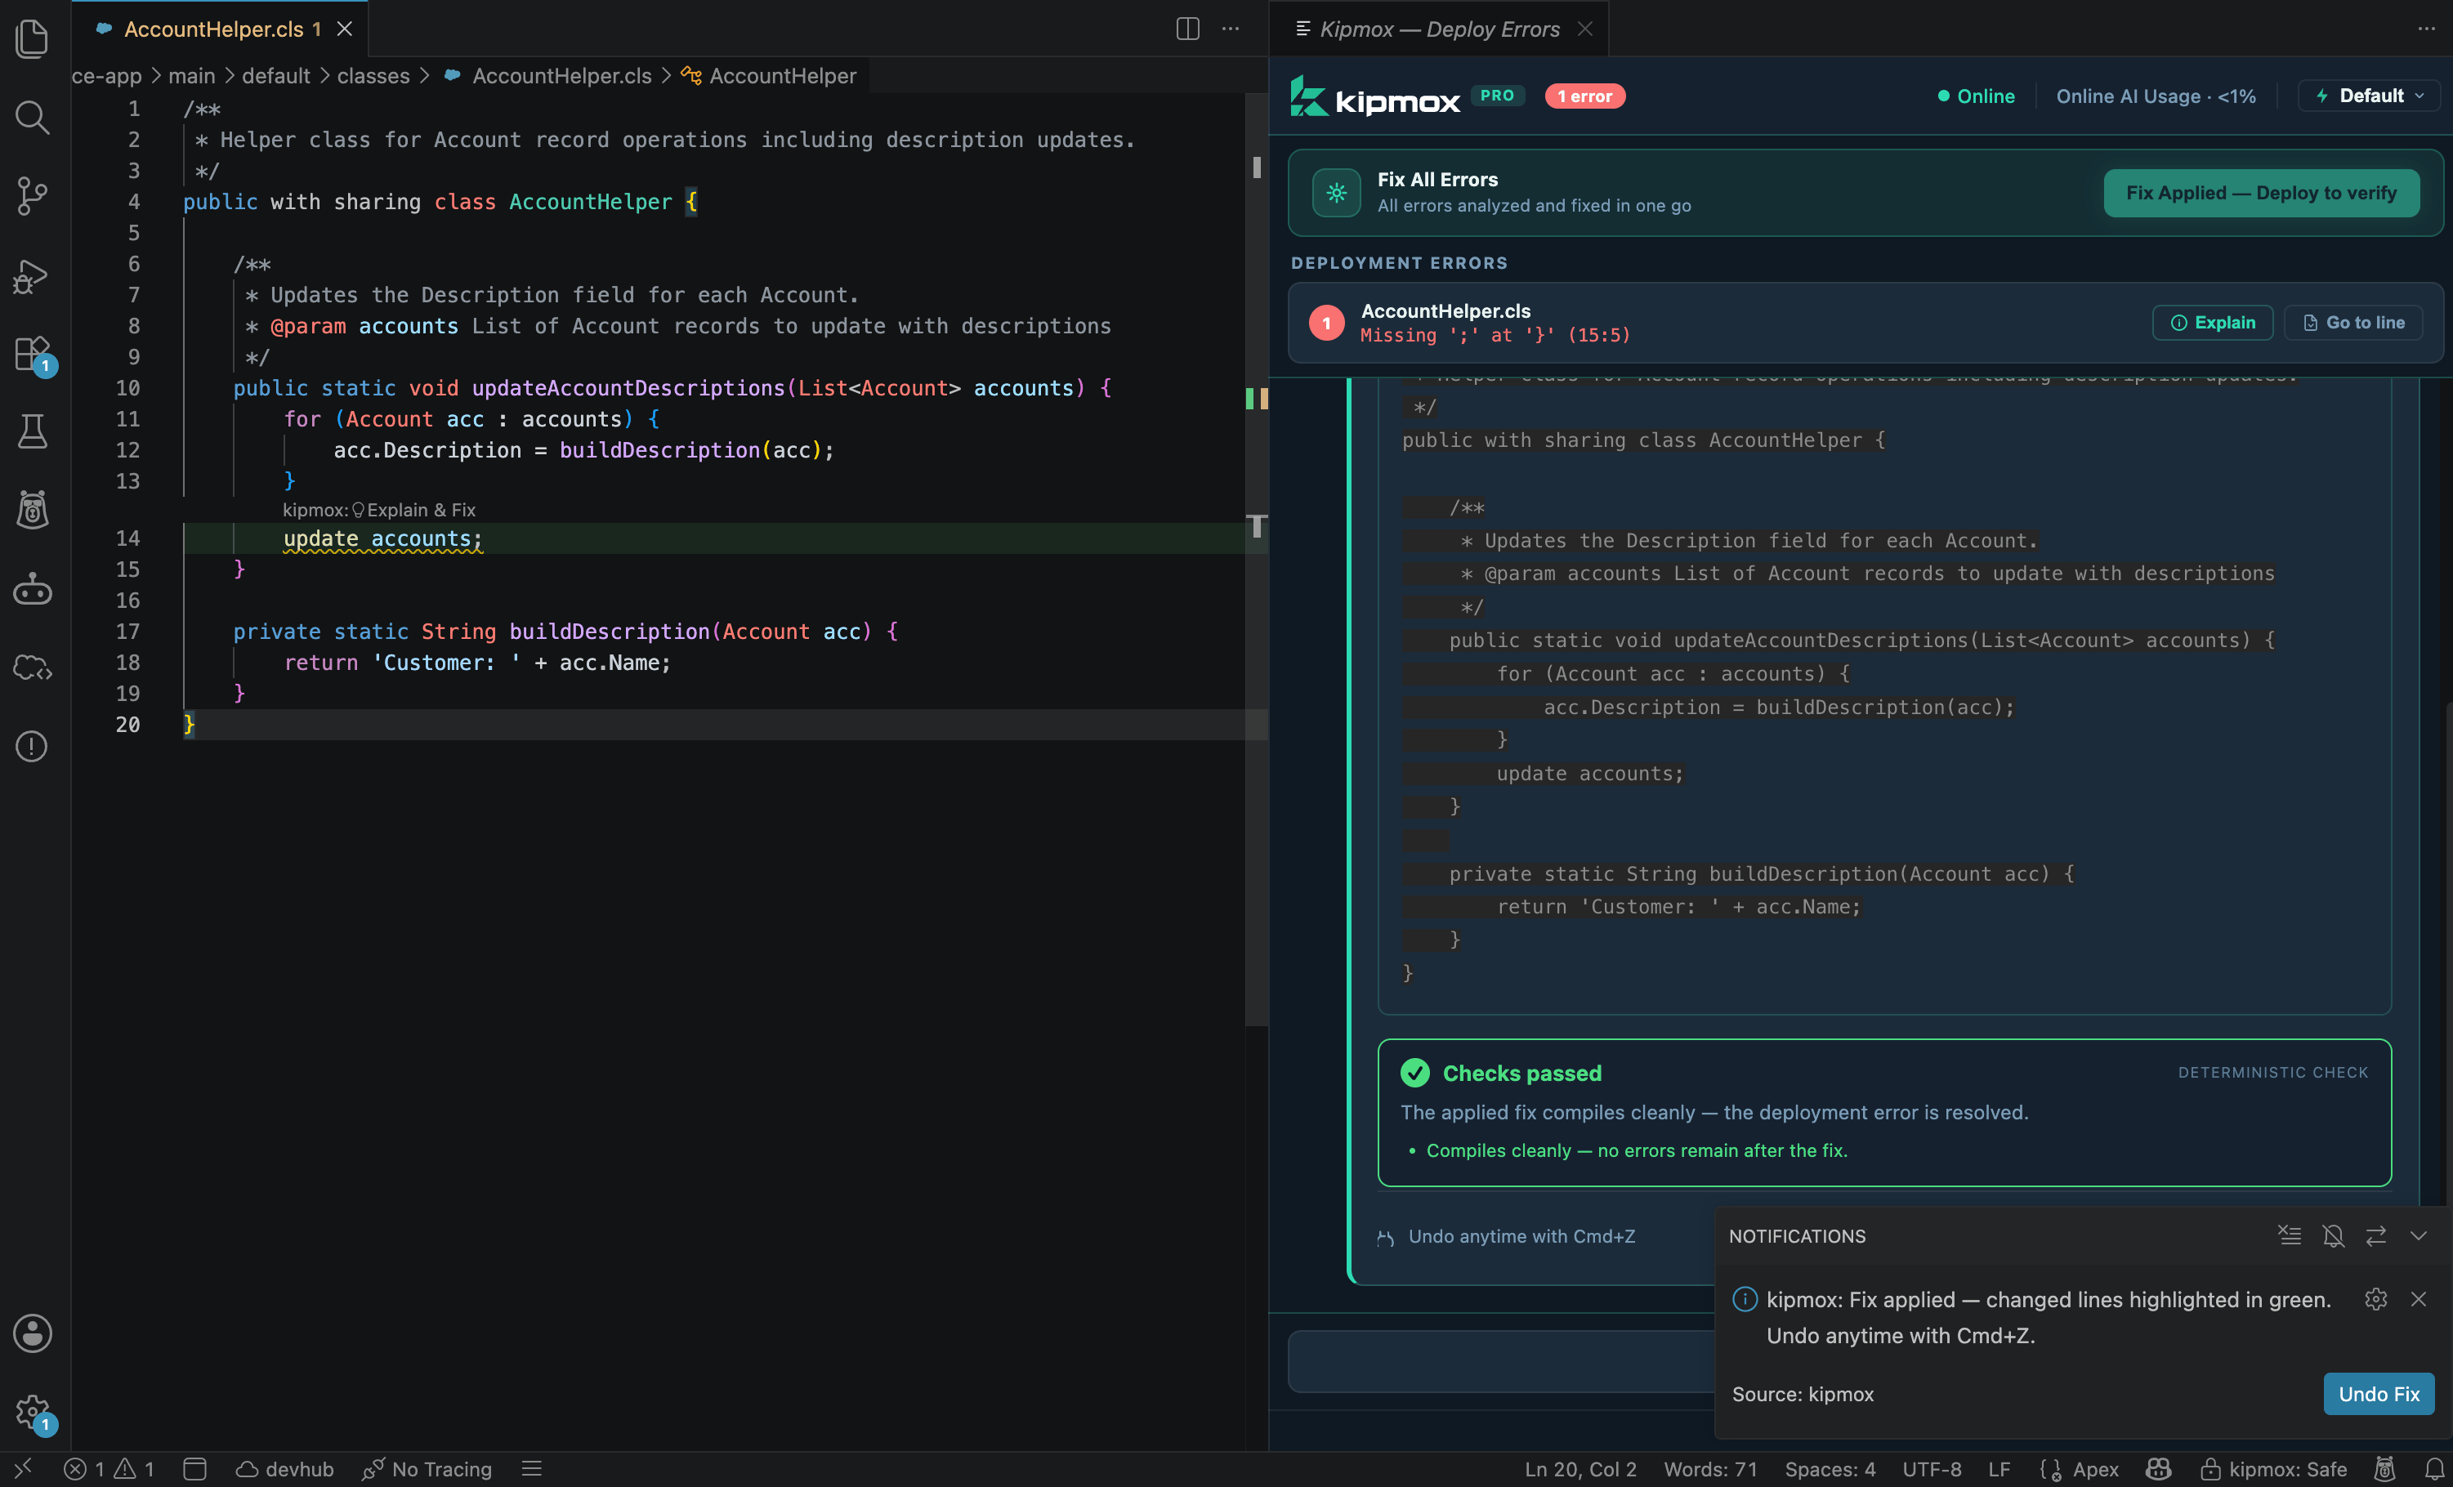Click Go to line button

coord(2353,323)
